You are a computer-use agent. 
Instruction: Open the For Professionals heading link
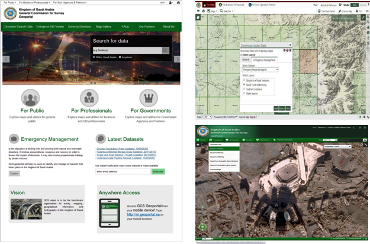(92, 111)
